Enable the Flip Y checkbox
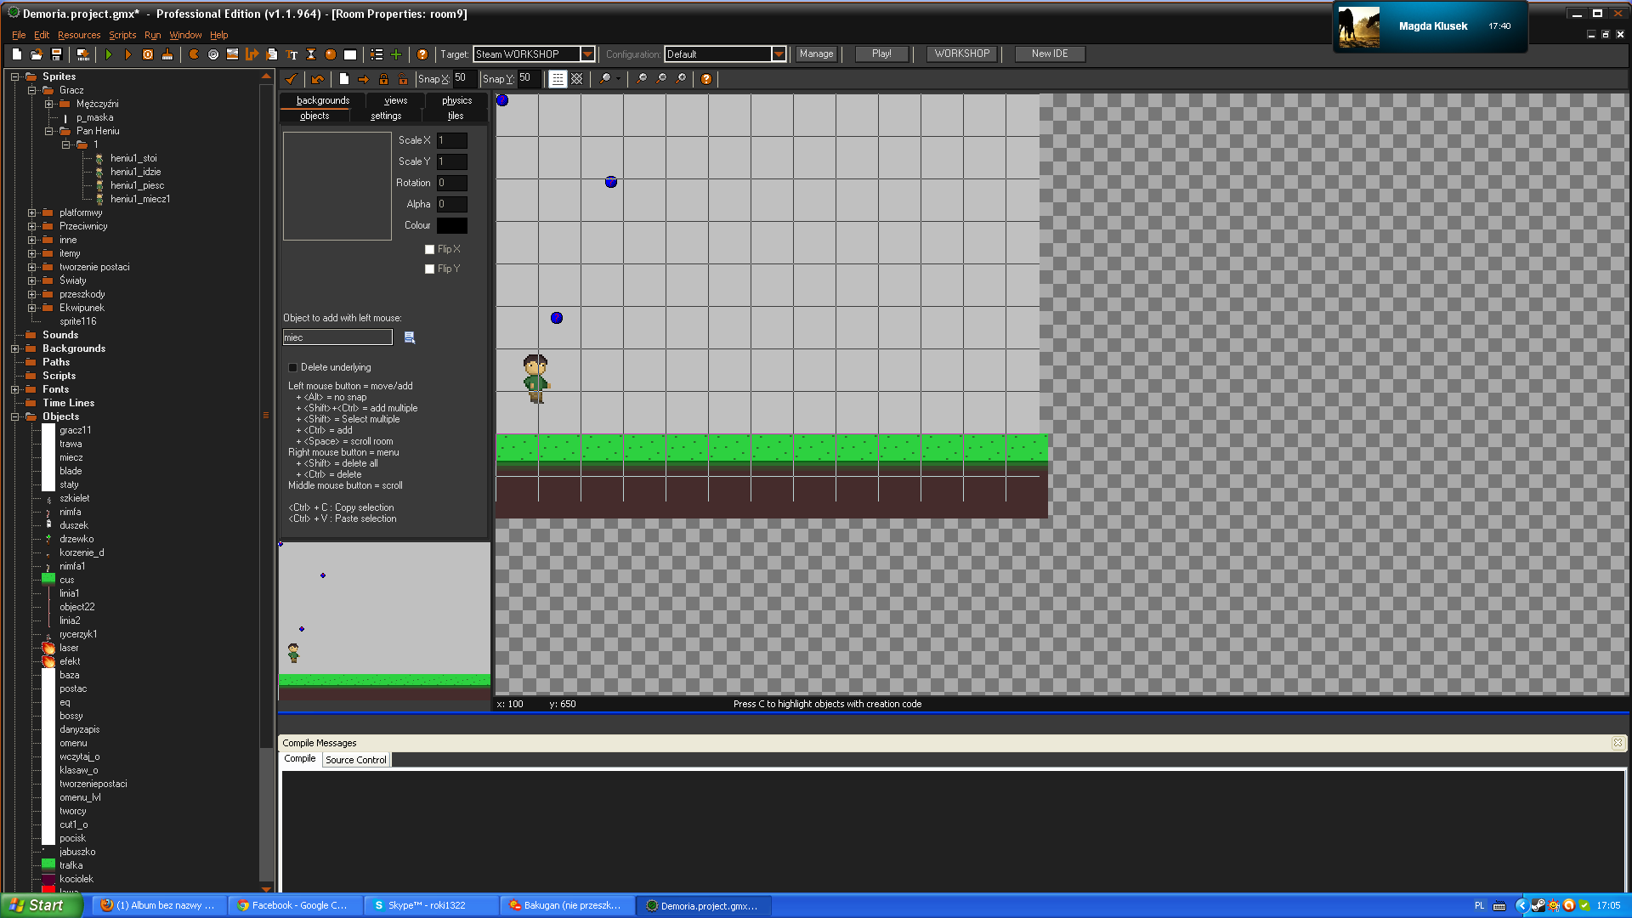This screenshot has height=918, width=1632. click(429, 269)
